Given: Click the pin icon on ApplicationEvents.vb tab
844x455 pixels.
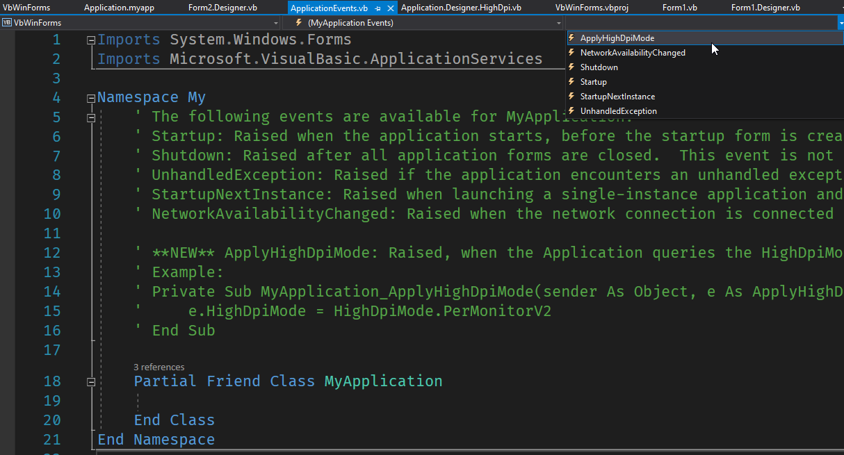Looking at the screenshot, I should (x=378, y=8).
